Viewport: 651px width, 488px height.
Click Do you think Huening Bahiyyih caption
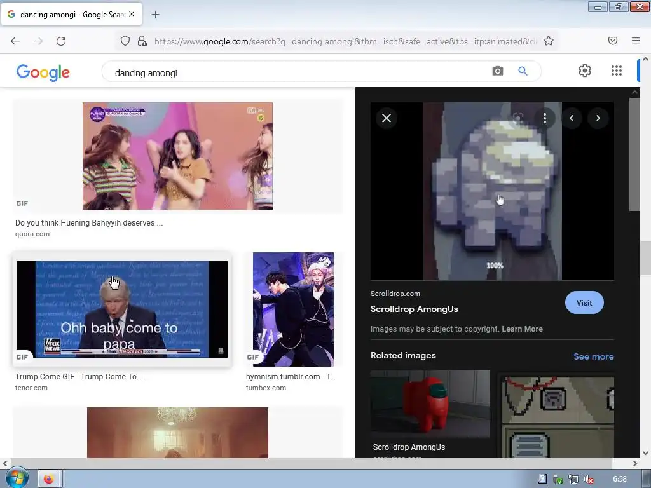click(x=89, y=223)
